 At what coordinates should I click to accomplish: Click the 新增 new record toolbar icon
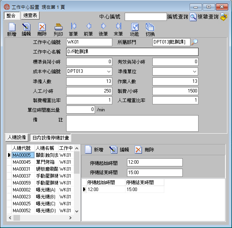(x=12, y=27)
